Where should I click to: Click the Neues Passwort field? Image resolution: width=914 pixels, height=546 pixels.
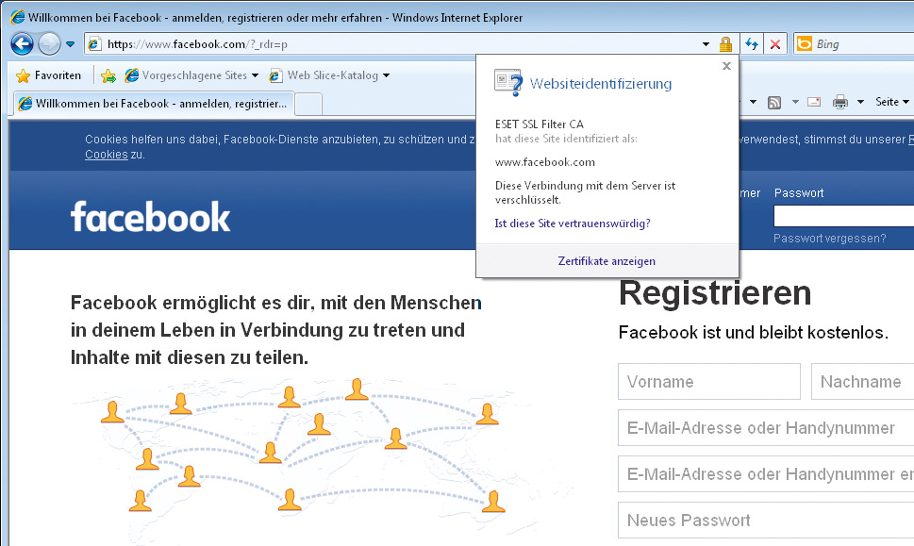(766, 520)
